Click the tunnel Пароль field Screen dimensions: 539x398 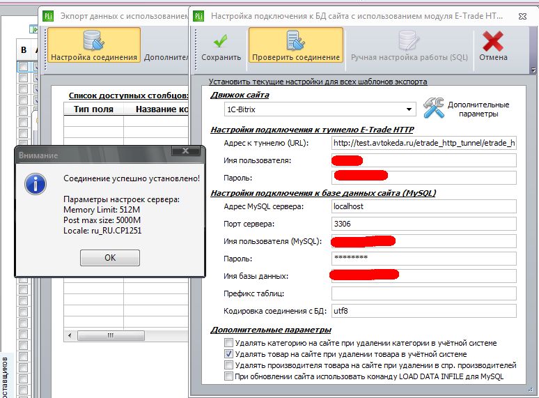424,178
